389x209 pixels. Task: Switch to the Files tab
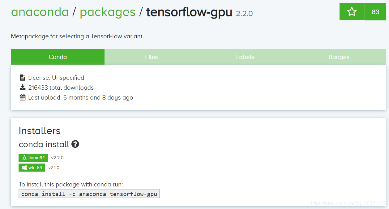point(152,57)
